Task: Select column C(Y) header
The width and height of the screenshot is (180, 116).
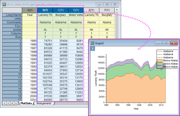Action: pyautogui.click(x=61, y=10)
